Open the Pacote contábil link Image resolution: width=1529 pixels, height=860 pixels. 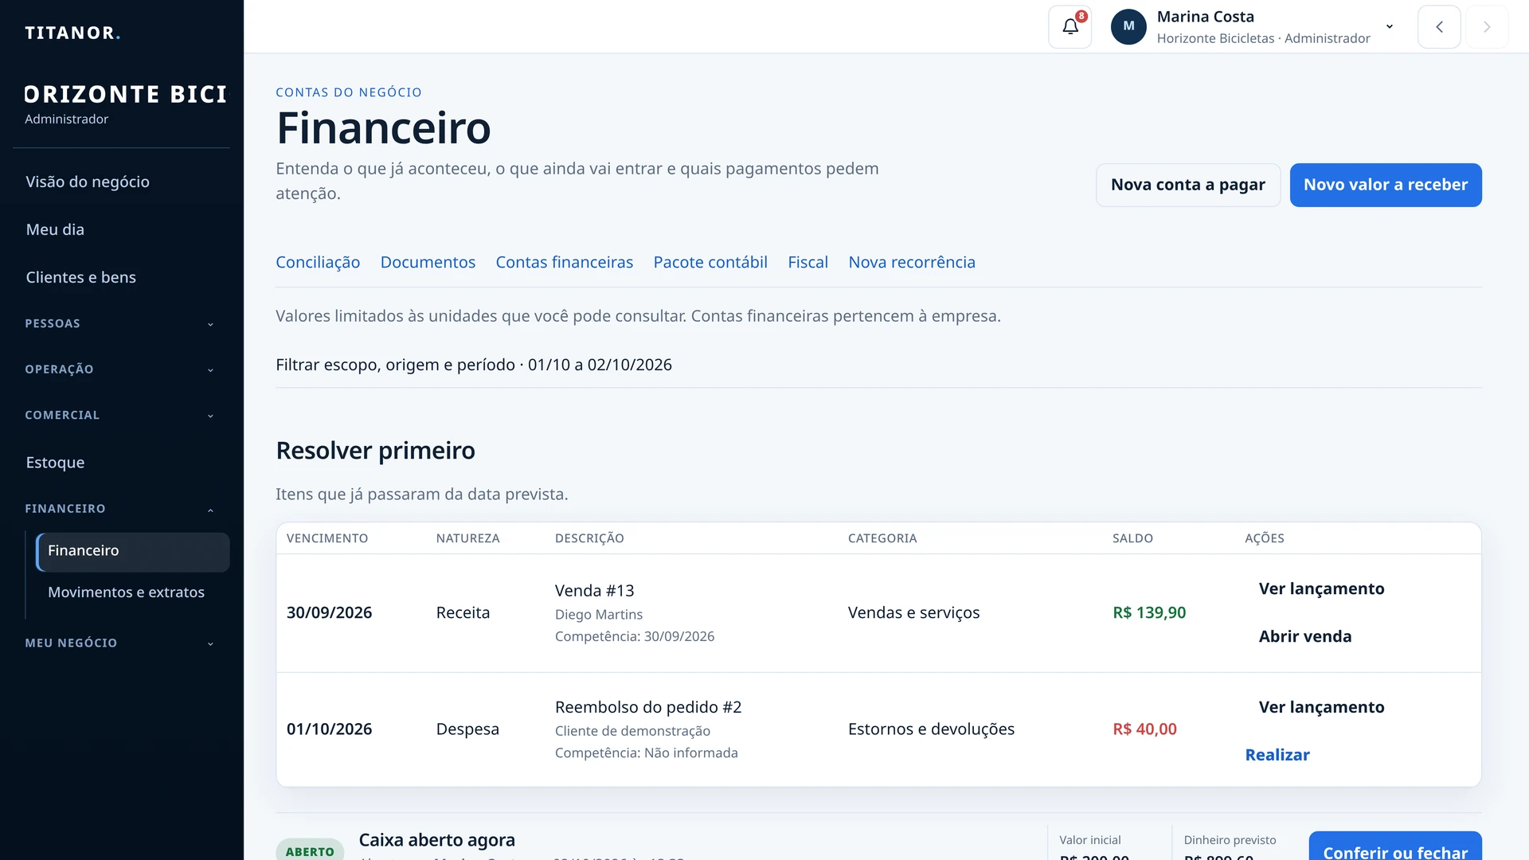[x=710, y=262]
